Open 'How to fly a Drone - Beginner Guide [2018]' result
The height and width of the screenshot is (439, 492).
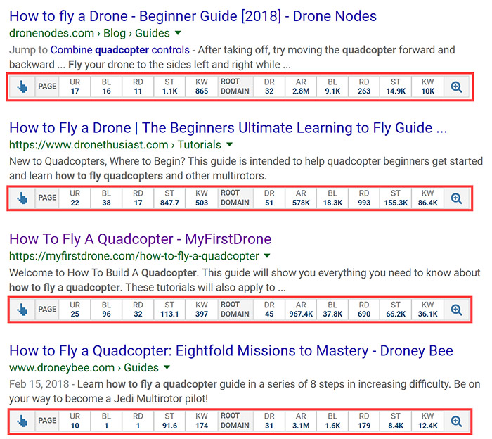pos(193,16)
